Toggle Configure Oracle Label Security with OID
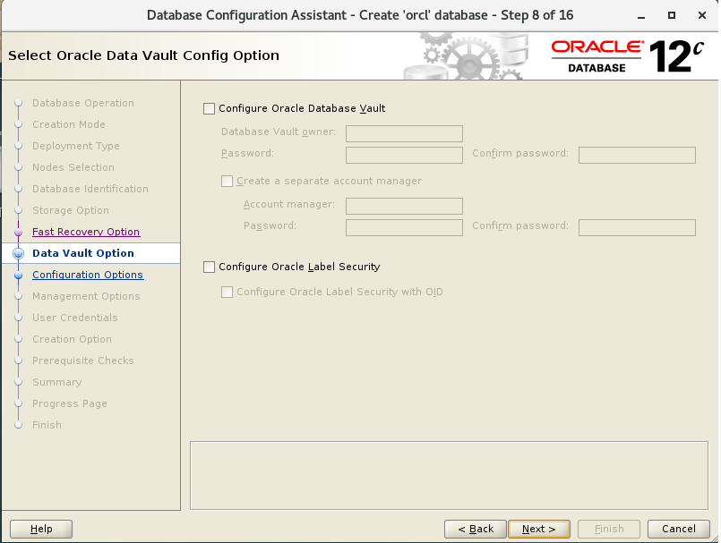The height and width of the screenshot is (543, 721). point(227,292)
